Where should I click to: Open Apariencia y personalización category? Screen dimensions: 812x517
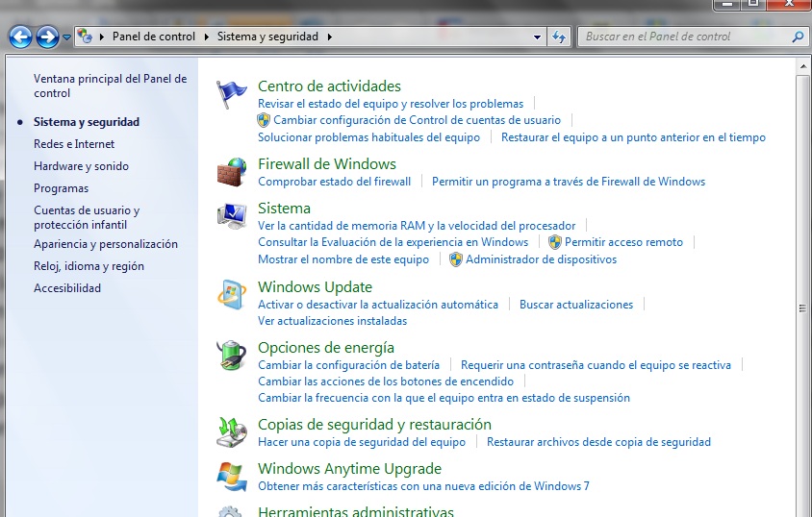click(106, 244)
